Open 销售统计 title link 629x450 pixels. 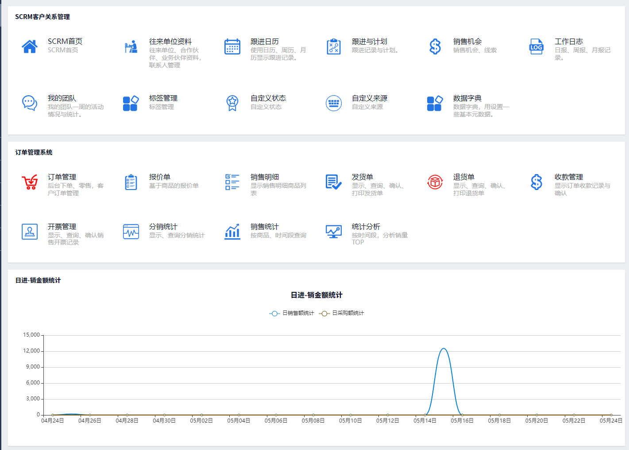pos(265,226)
